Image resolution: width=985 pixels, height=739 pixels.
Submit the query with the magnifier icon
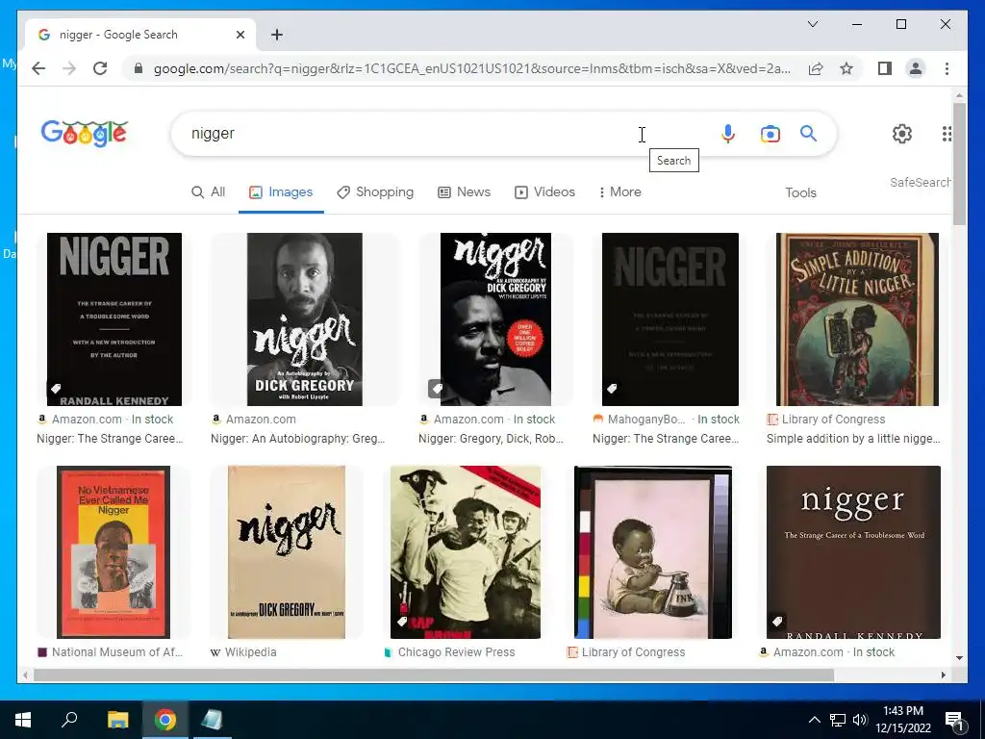[808, 133]
